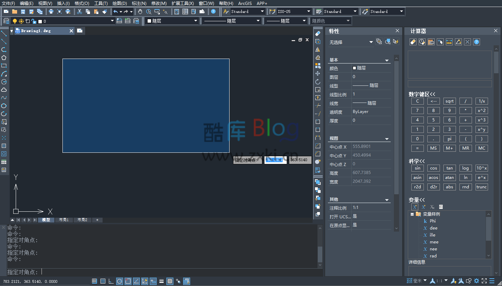Screen dimensions: 502x286
Task: Toggle lineweight display in status bar
Action: (x=162, y=281)
